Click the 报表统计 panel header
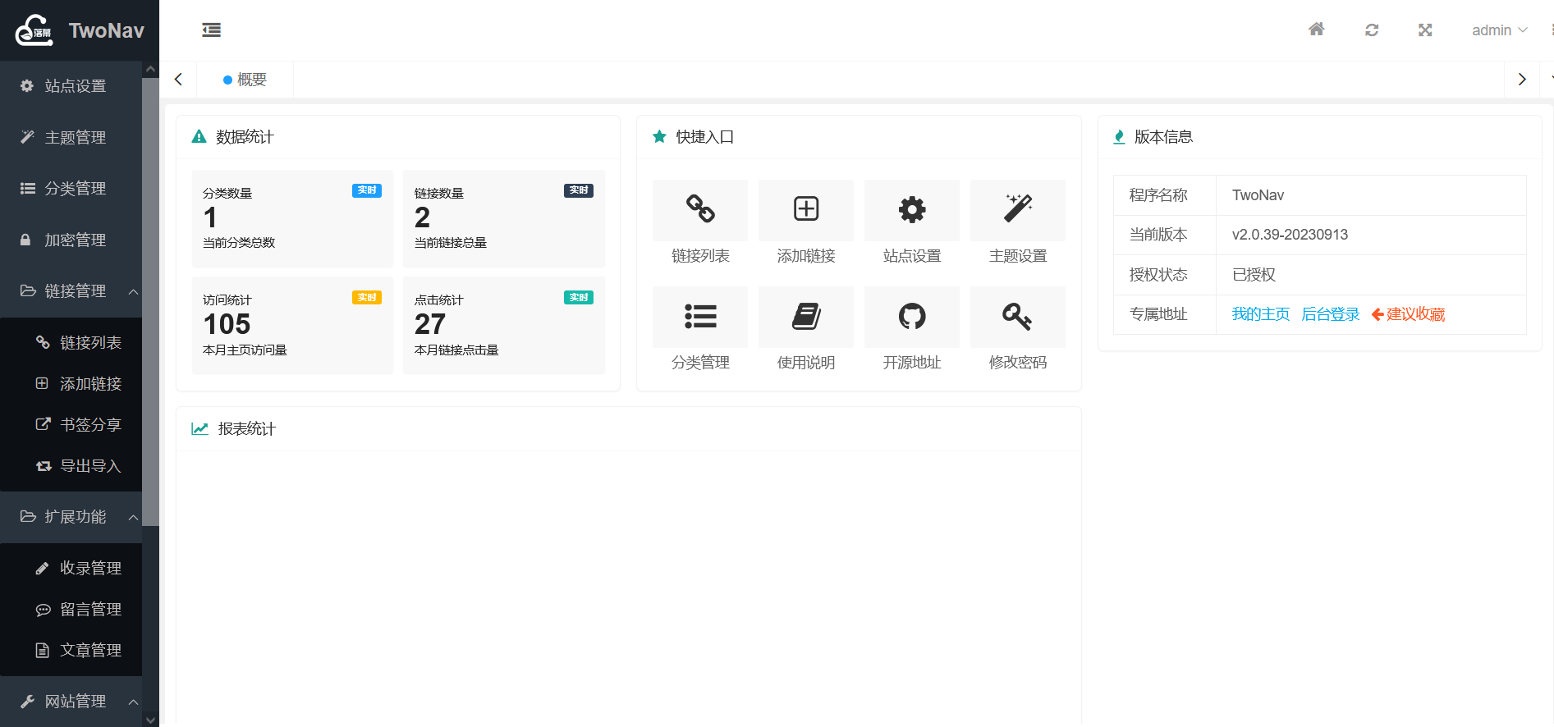The width and height of the screenshot is (1554, 727). (x=629, y=429)
